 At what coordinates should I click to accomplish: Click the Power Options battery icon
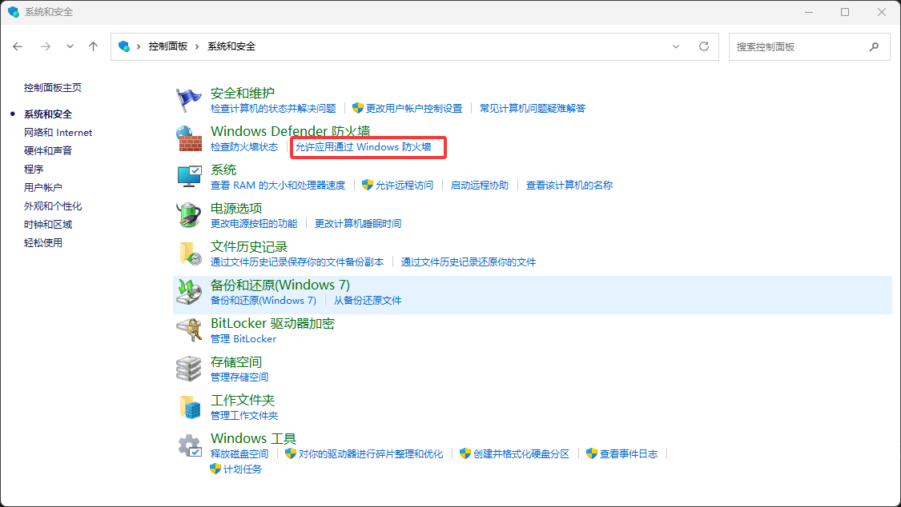(x=188, y=215)
